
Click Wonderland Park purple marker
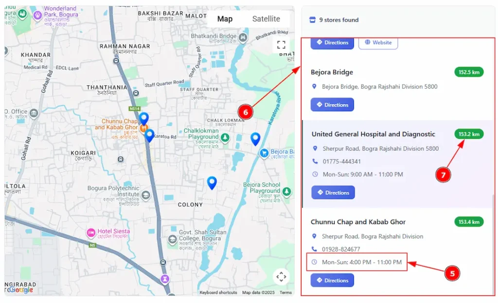pos(37,15)
